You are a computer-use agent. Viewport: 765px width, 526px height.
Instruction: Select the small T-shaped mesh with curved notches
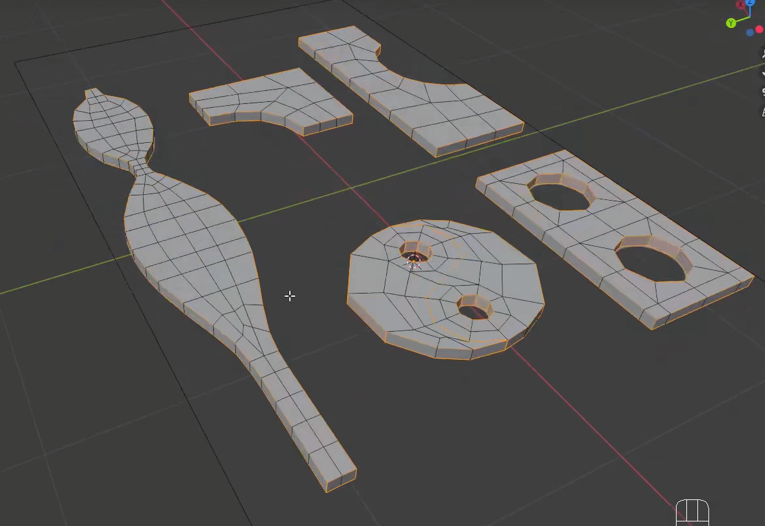pos(271,101)
